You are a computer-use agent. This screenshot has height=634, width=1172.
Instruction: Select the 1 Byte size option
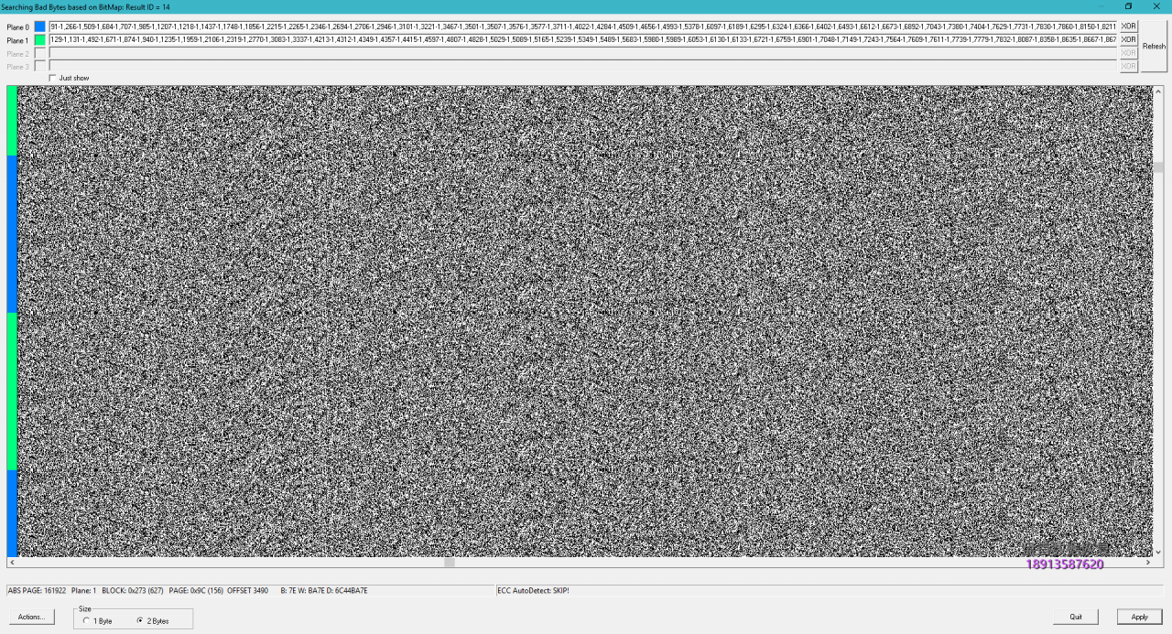pos(87,621)
